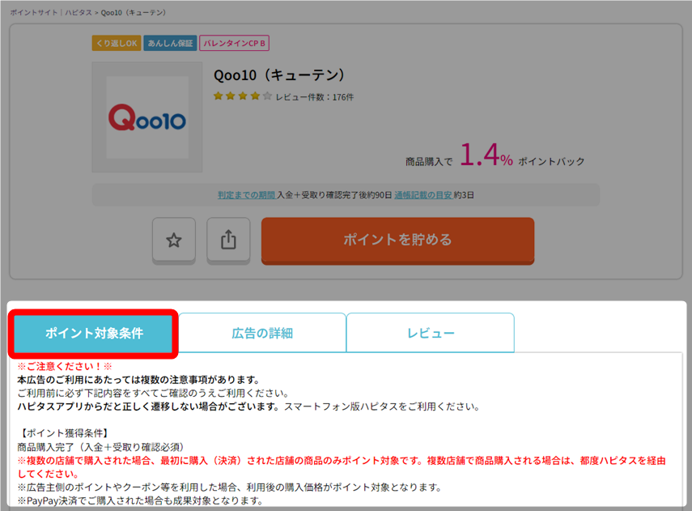Click the ポイントサイト｜ハピタス breadcrumb link
The image size is (692, 511).
click(x=51, y=12)
